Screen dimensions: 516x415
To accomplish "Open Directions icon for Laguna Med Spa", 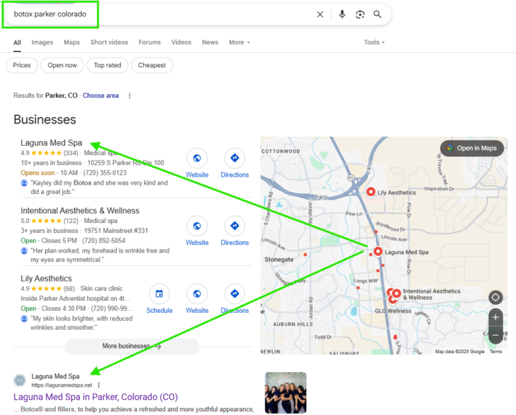I will coord(234,158).
